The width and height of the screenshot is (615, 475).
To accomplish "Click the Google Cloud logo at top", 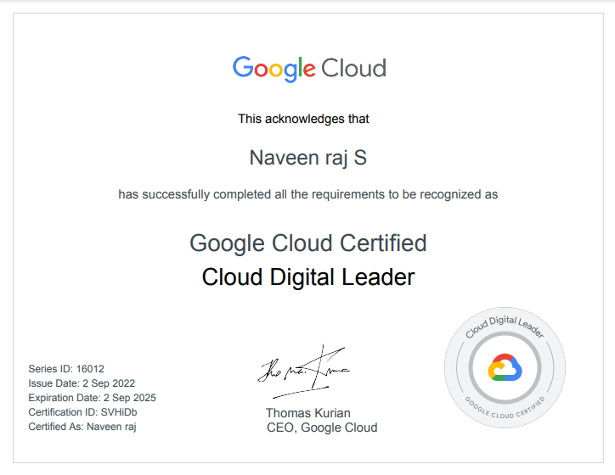I will pyautogui.click(x=309, y=69).
